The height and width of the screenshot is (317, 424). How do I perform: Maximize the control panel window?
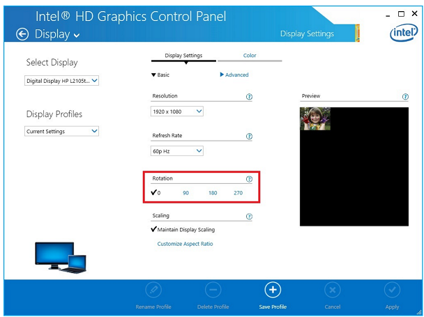click(401, 14)
